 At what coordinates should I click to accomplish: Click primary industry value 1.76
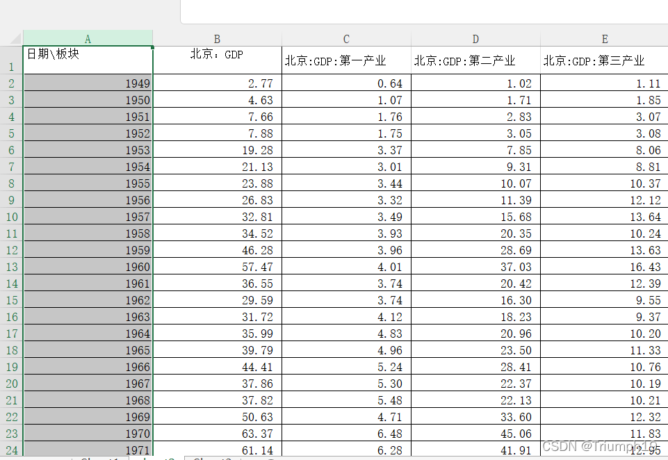346,117
